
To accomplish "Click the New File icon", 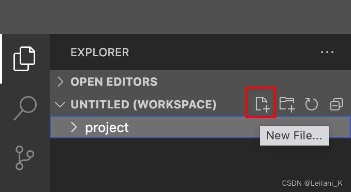I will 262,104.
